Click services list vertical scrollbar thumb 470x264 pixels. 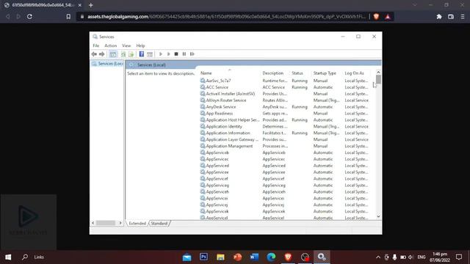pyautogui.click(x=378, y=79)
